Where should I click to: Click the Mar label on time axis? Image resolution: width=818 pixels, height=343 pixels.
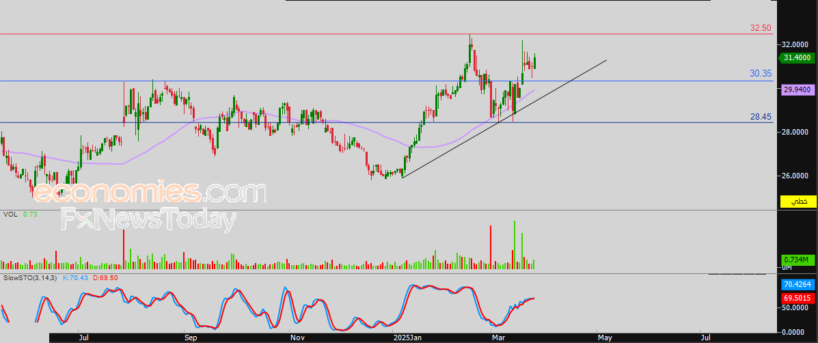coord(500,338)
